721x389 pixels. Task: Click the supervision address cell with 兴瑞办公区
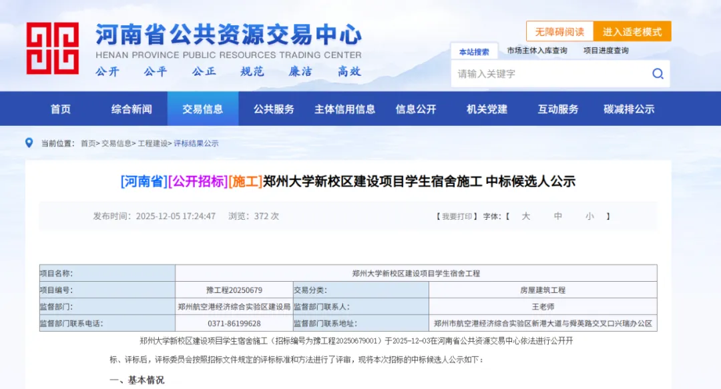point(543,324)
